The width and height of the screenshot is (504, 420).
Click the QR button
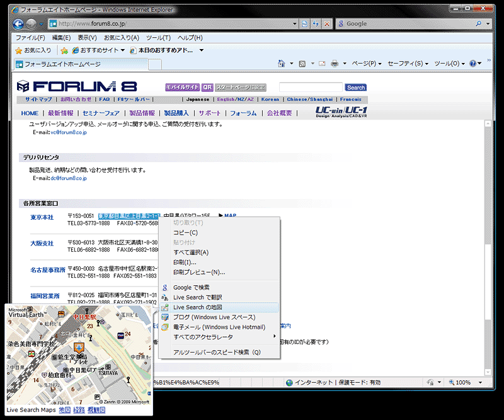pos(208,88)
